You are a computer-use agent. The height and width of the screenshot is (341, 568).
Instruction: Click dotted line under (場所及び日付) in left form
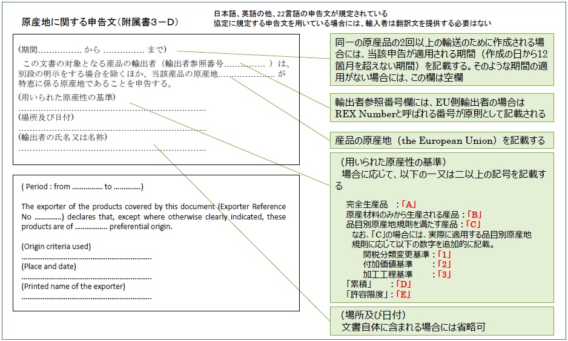click(x=112, y=128)
